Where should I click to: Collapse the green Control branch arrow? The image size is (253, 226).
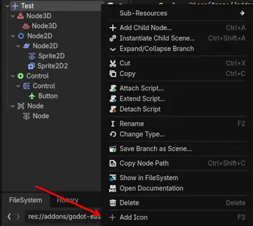tap(13, 76)
